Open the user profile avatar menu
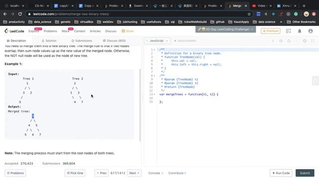The height and width of the screenshot is (179, 319). pyautogui.click(x=311, y=31)
